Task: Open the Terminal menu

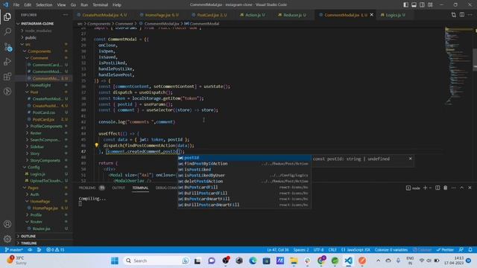Action: click(x=100, y=4)
